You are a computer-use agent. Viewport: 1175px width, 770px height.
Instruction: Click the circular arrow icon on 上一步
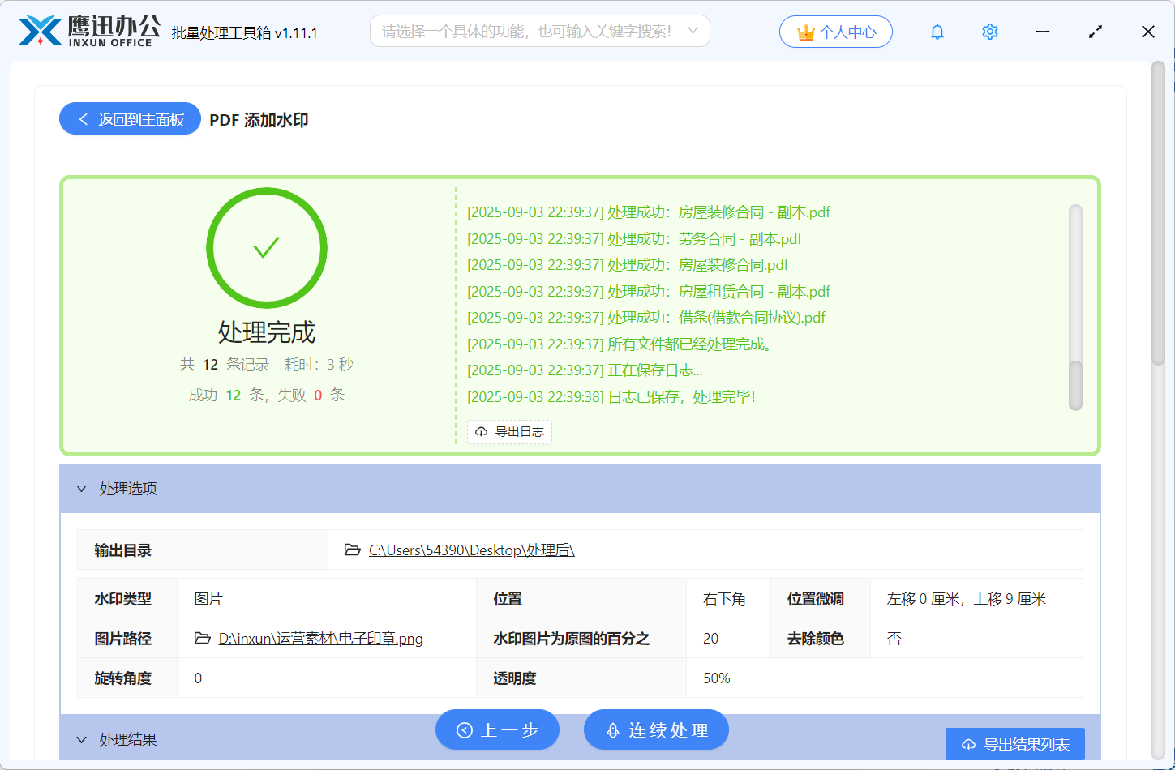click(463, 729)
